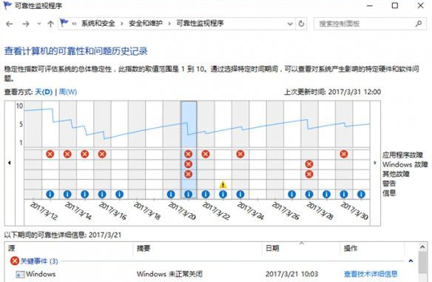Click Windows failure icon in selected 3/21 column
Image resolution: width=432 pixels, height=282 pixels.
tap(188, 164)
